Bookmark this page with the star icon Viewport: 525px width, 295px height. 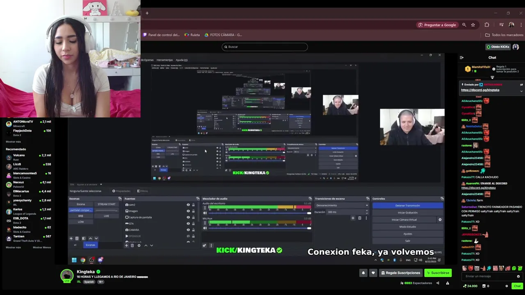pyautogui.click(x=473, y=25)
